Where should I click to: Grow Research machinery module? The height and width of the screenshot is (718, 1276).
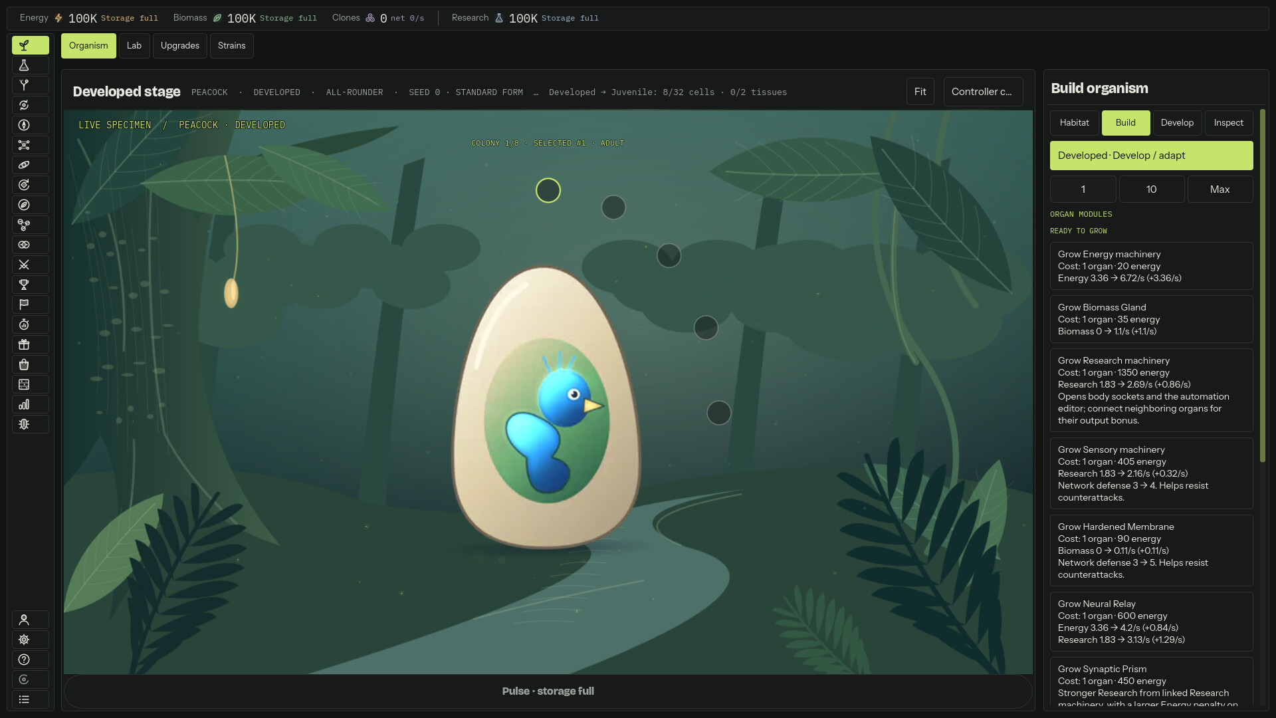pyautogui.click(x=1151, y=390)
